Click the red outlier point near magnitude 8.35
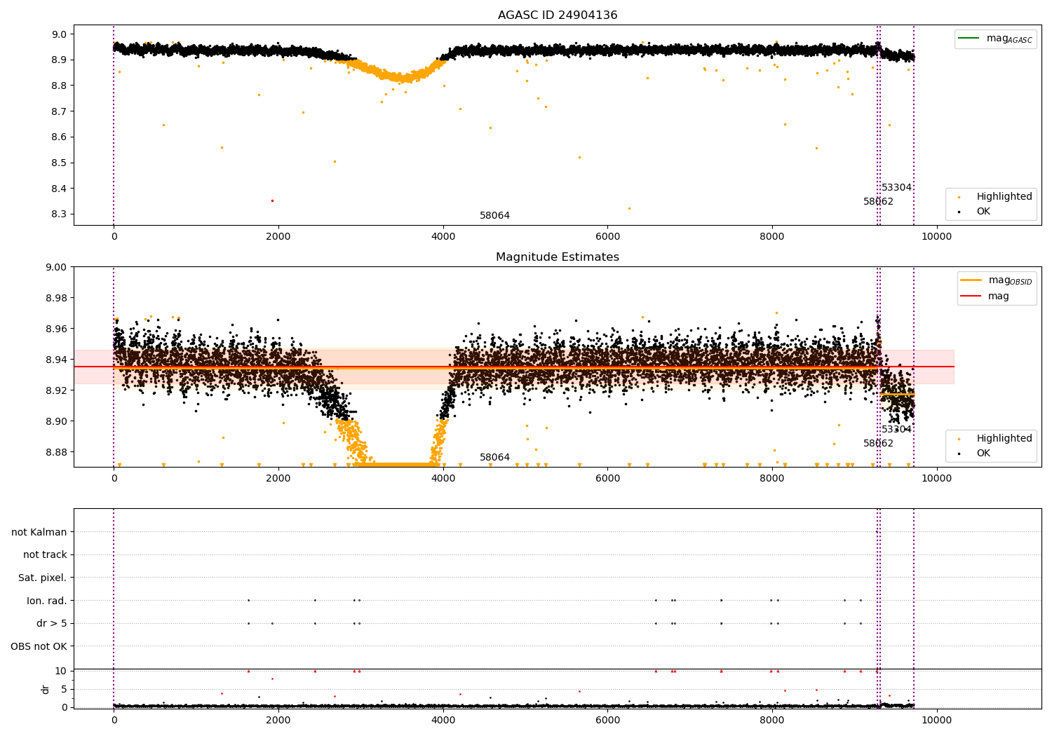The height and width of the screenshot is (736, 1052). [272, 200]
